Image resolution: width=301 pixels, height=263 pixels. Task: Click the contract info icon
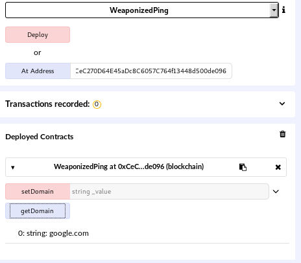[x=283, y=10]
